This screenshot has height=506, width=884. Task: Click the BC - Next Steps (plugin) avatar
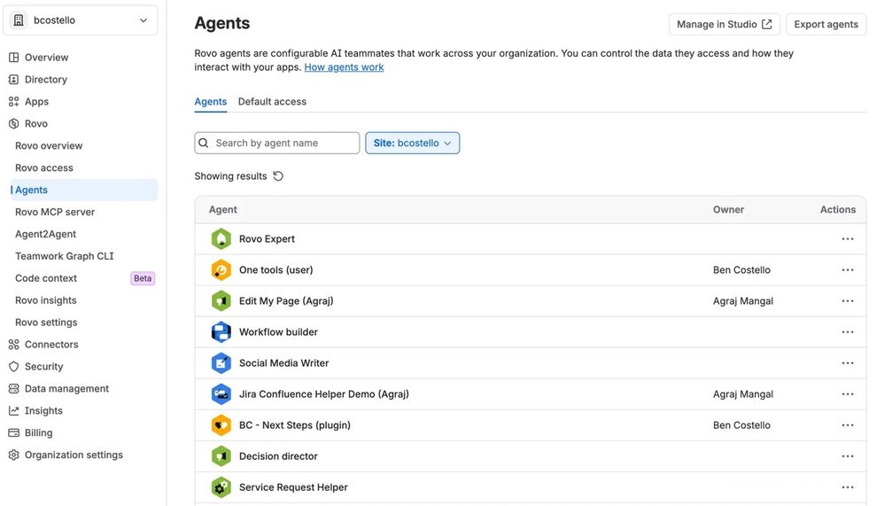[221, 424]
